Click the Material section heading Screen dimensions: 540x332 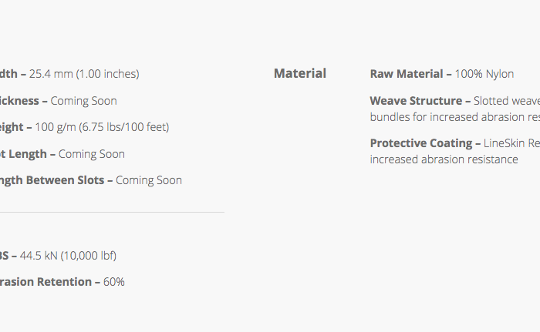coord(299,74)
